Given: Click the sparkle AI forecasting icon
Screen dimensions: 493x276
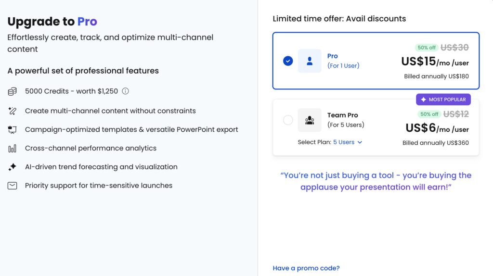Looking at the screenshot, I should tap(13, 167).
